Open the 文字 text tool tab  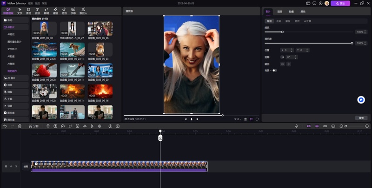(x=20, y=11)
